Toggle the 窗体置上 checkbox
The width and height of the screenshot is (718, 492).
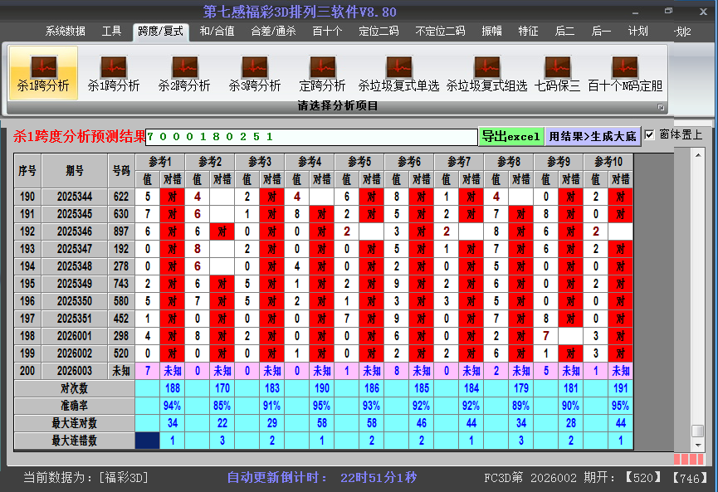pyautogui.click(x=650, y=134)
